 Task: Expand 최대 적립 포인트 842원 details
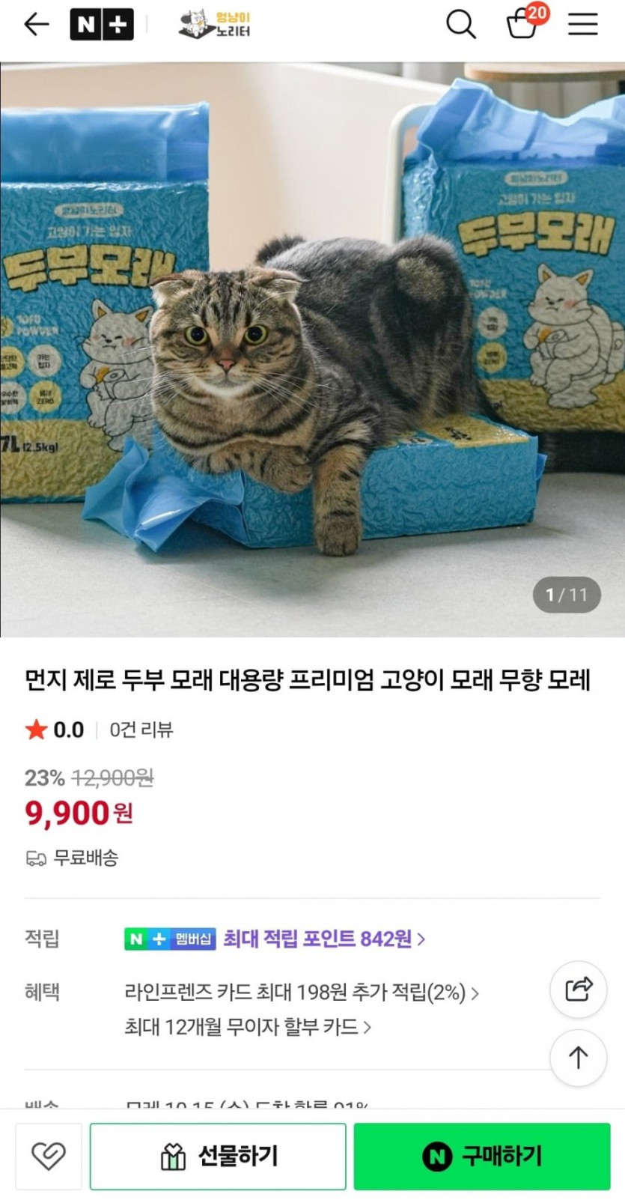(324, 939)
